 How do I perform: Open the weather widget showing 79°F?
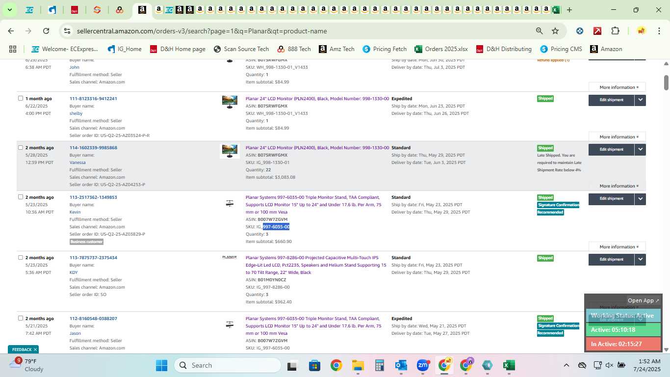coord(27,365)
